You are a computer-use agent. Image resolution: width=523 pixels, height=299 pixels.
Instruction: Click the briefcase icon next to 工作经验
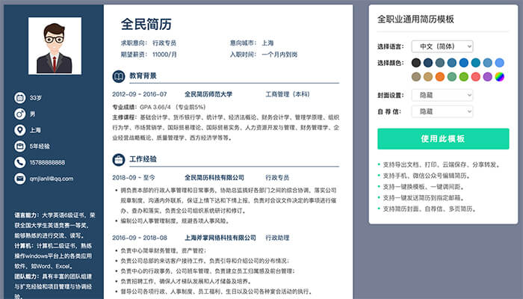pos(118,159)
